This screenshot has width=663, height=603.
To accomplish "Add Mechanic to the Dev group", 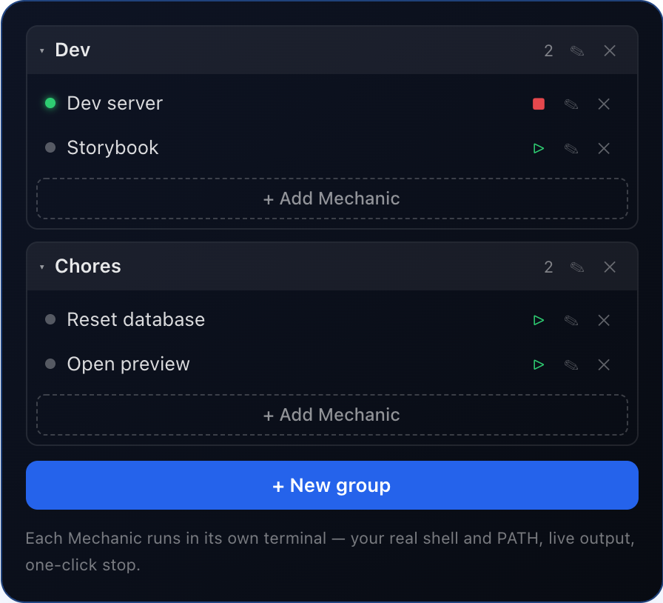I will coord(332,199).
